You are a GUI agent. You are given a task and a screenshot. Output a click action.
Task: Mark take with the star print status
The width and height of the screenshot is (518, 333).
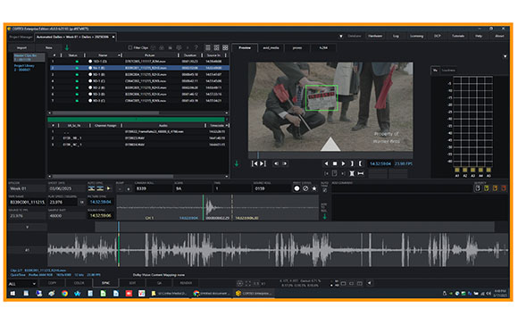tap(314, 188)
